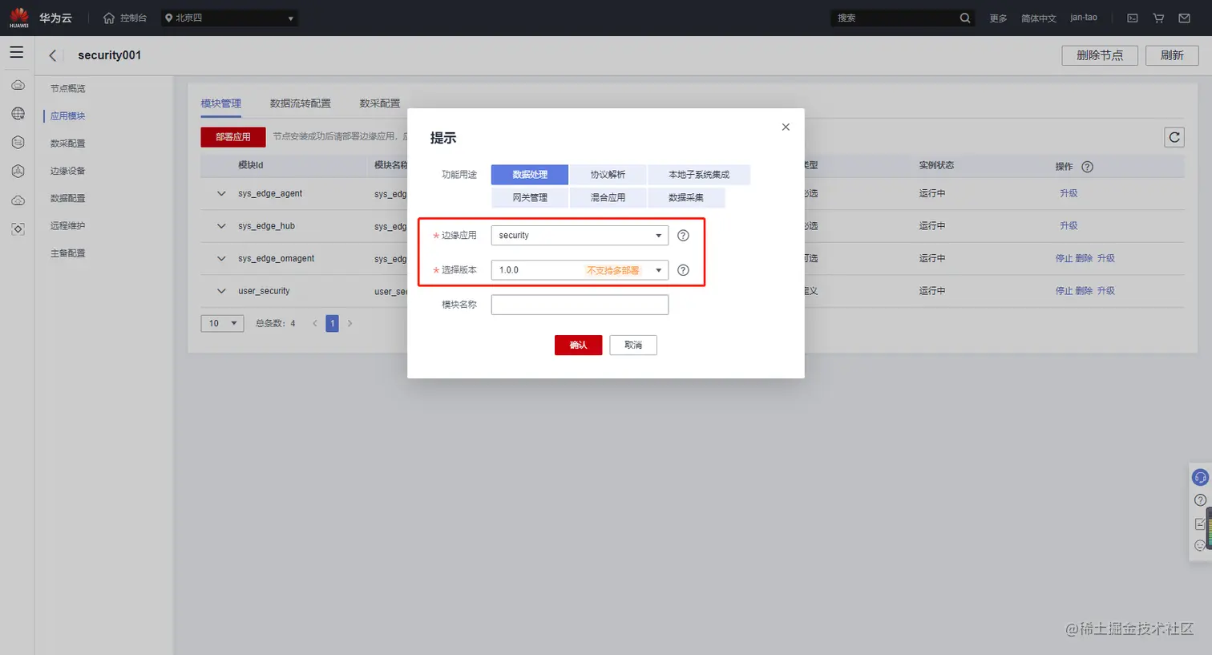Switch language via 简体中文
This screenshot has height=655, width=1212.
(x=1039, y=18)
